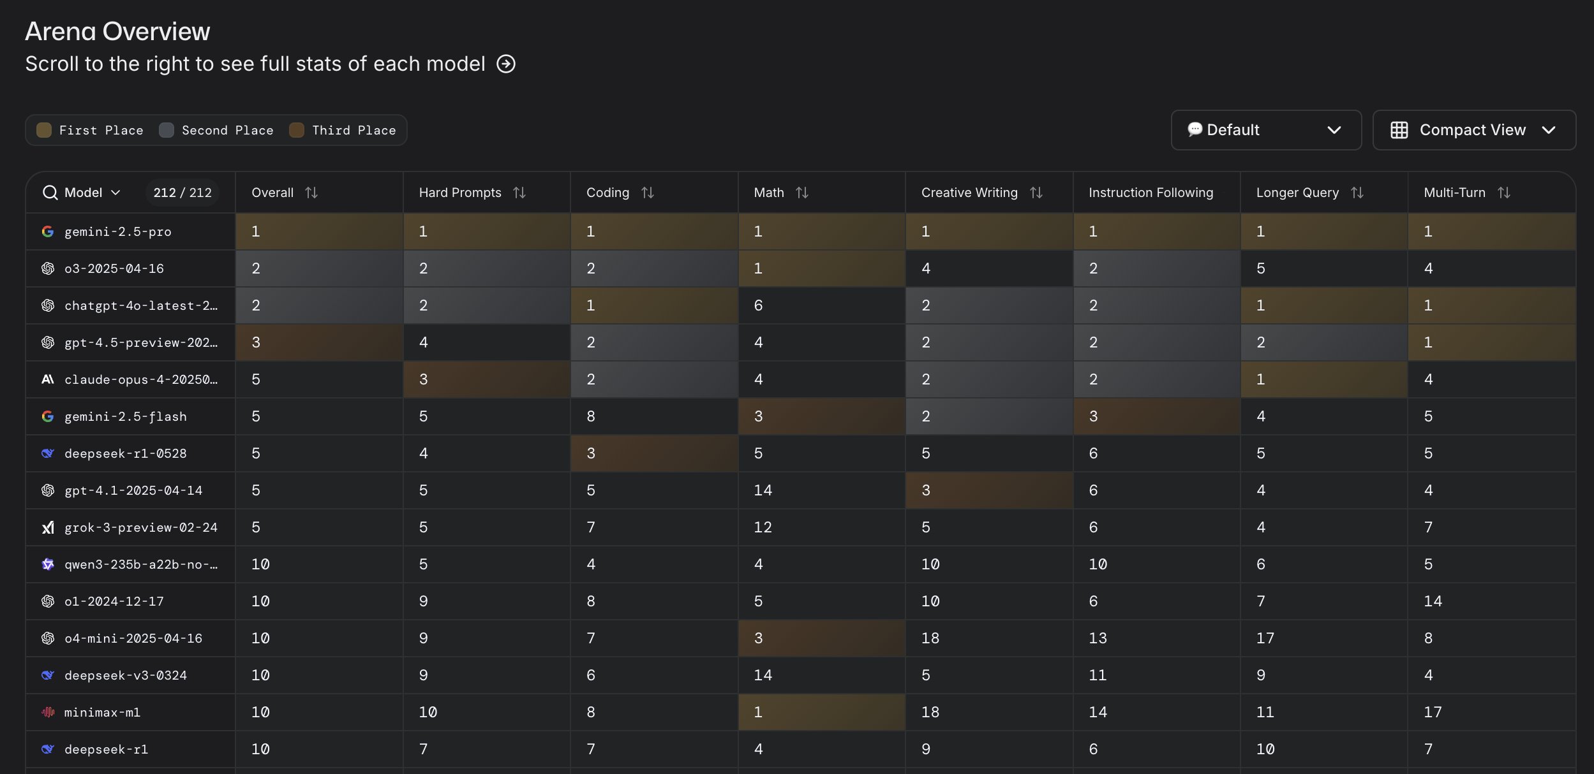Click the circled arrow icon beside scroll hint
This screenshot has width=1594, height=774.
coord(506,64)
